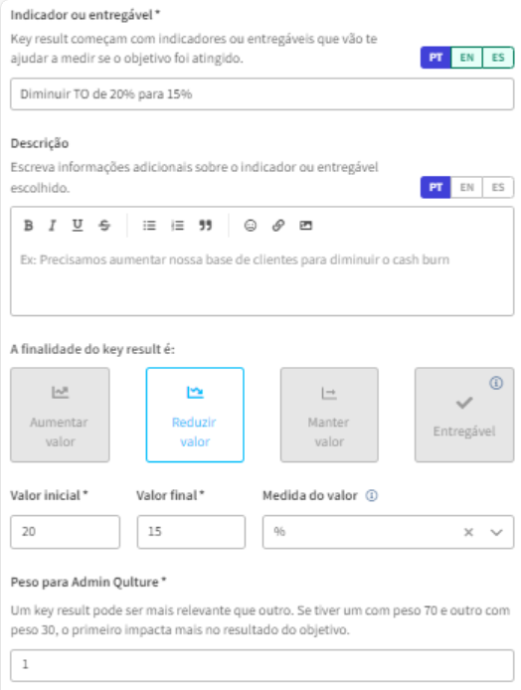The image size is (521, 690).
Task: Click the Valor final input field
Action: click(191, 532)
